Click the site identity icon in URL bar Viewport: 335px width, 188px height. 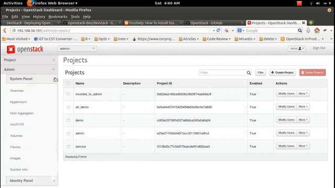coord(14,30)
